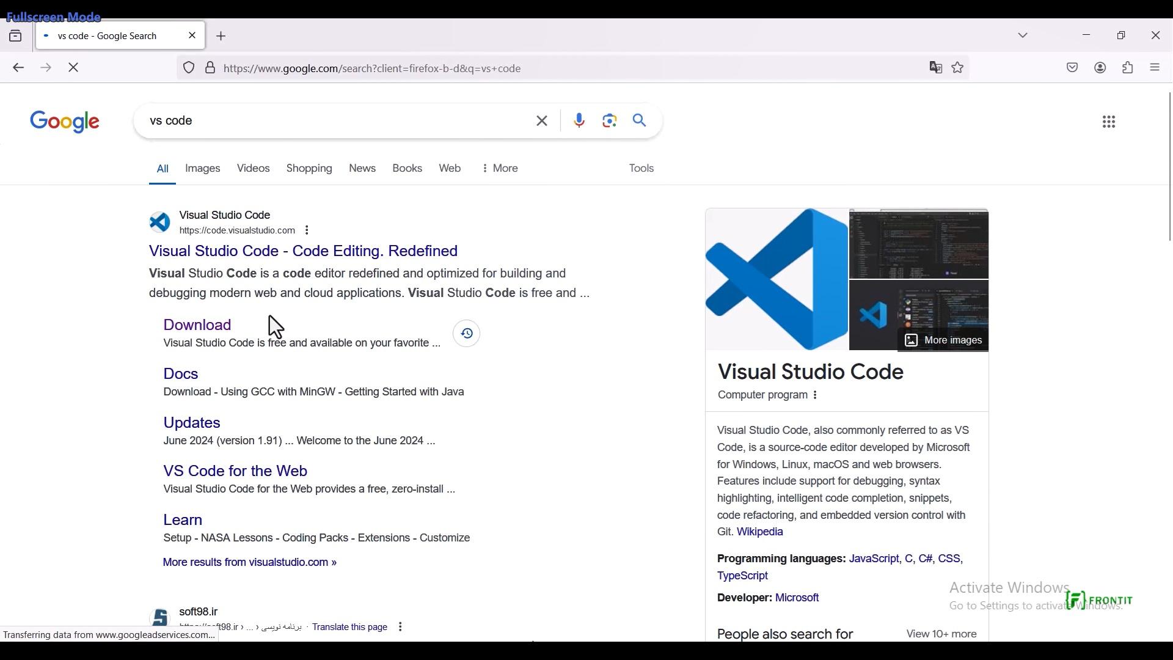Viewport: 1173px width, 660px height.
Task: Click the More images thumbnail button
Action: pos(944,340)
